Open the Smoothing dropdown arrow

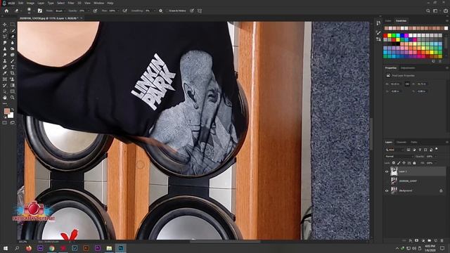click(155, 11)
